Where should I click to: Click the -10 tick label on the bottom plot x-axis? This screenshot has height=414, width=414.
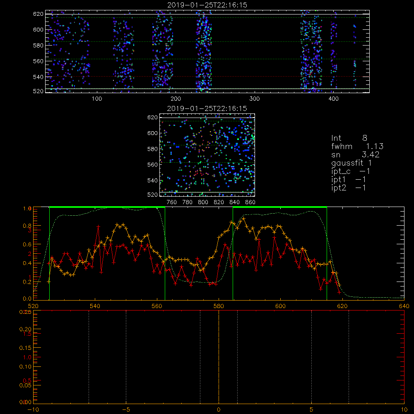33,410
